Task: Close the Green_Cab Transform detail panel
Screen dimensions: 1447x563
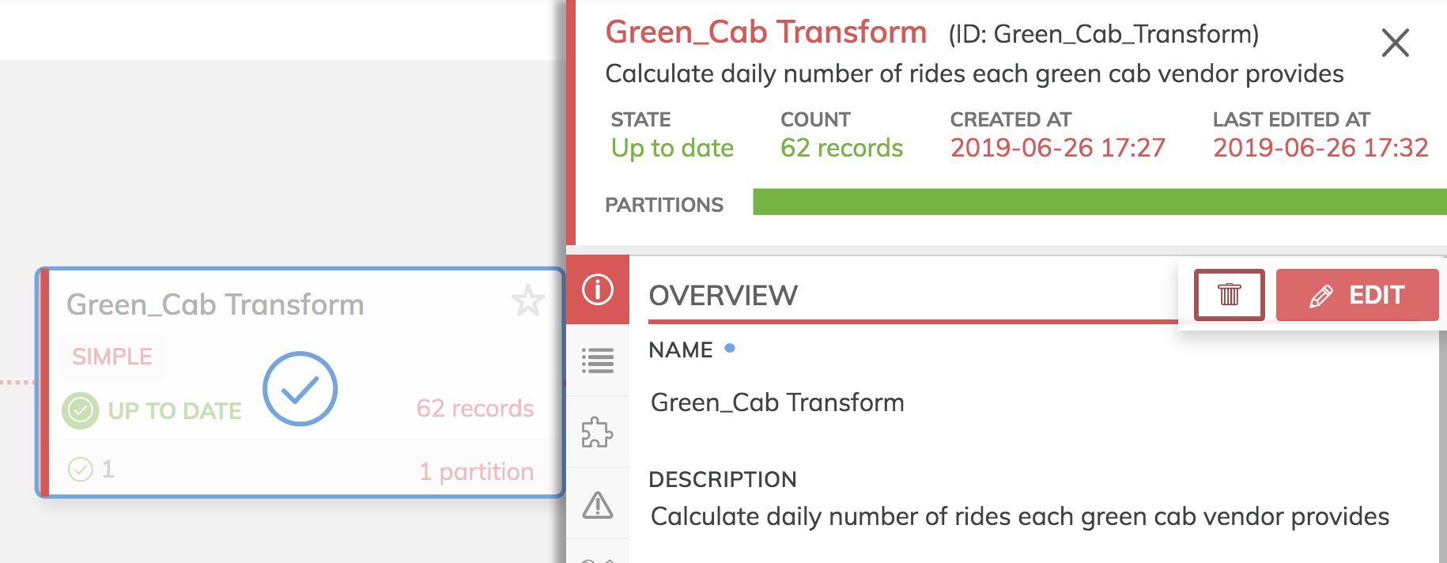Action: tap(1395, 43)
